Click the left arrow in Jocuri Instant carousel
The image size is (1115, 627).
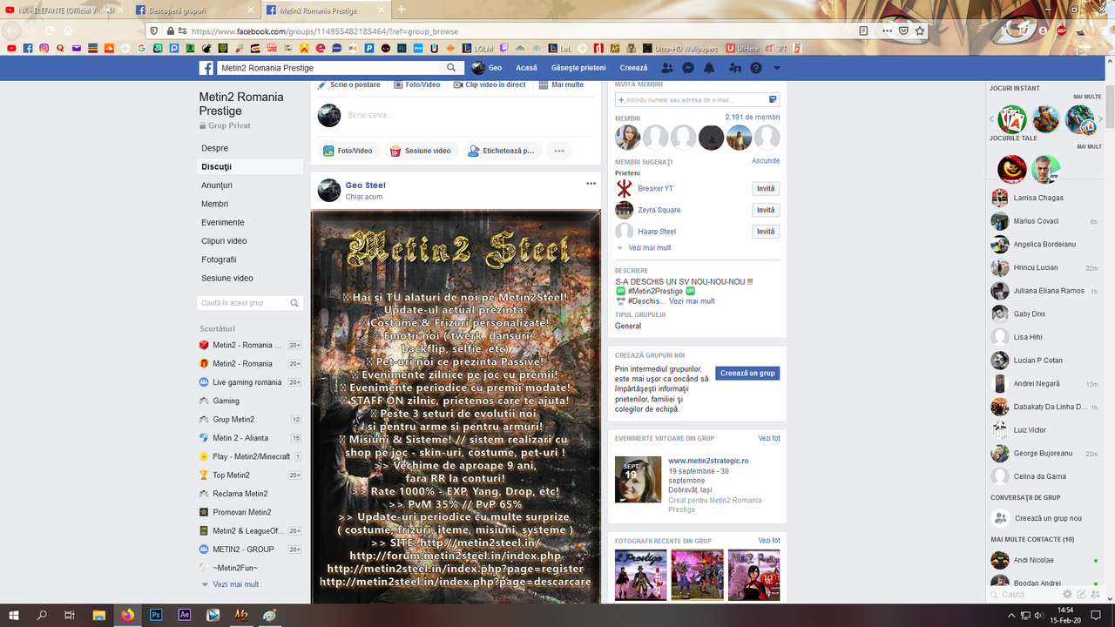click(991, 119)
